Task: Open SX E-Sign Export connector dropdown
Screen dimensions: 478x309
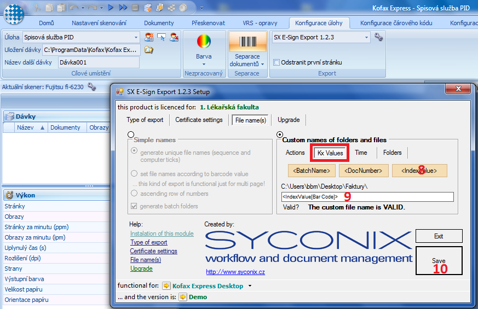Action: click(366, 37)
